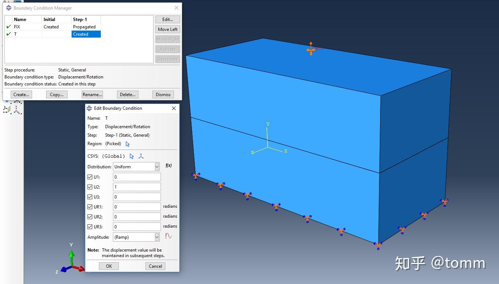Screen dimensions: 499x284
Task: Click the CSYS selection arrow icon
Action: pos(131,156)
